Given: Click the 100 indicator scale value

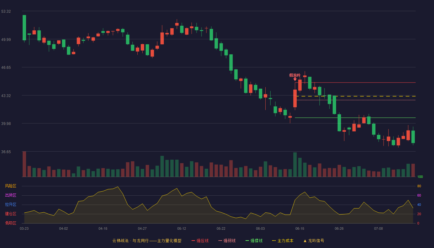Looking at the screenshot, I should 420,177.
